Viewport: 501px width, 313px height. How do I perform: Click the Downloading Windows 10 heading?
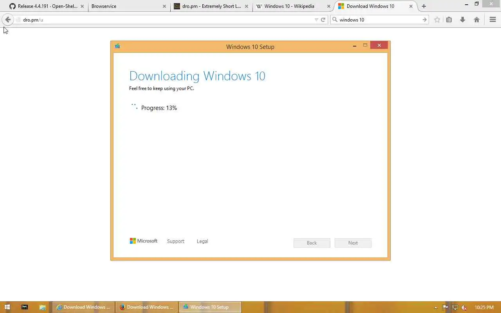coord(197,76)
